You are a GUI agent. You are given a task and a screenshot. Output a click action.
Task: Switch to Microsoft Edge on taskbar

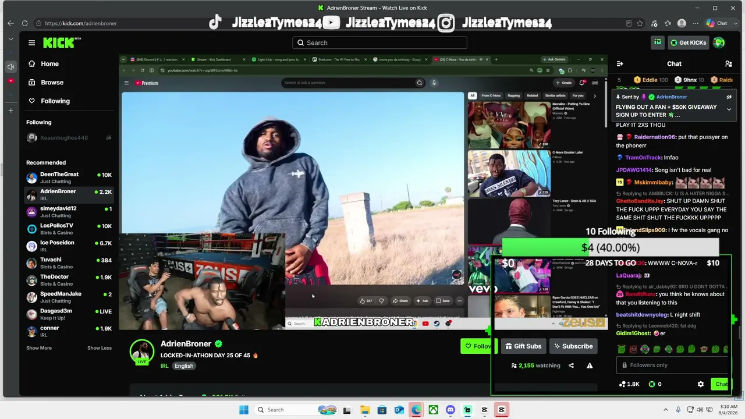click(416, 410)
